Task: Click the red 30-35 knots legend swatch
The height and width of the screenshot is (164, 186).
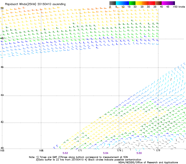Action: 152,3
